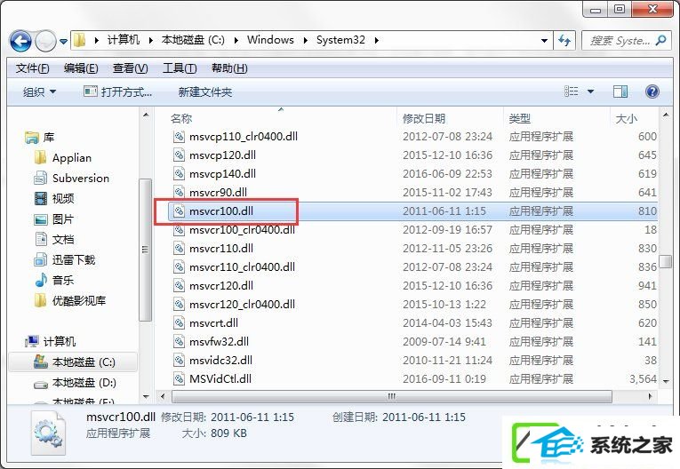Select the 视频 video library icon
Screen dimensions: 680x469
[41, 198]
